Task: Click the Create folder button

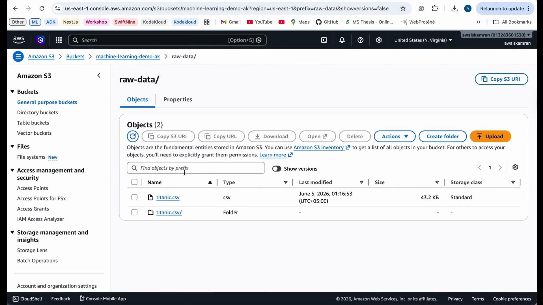Action: click(x=443, y=137)
